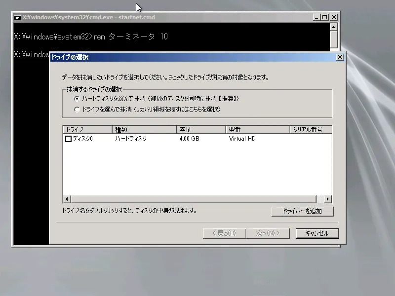Click the キャンセル button
395x296 pixels.
[317, 233]
